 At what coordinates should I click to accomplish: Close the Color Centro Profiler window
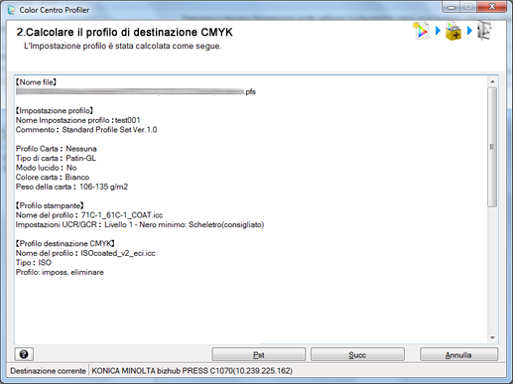pyautogui.click(x=492, y=7)
